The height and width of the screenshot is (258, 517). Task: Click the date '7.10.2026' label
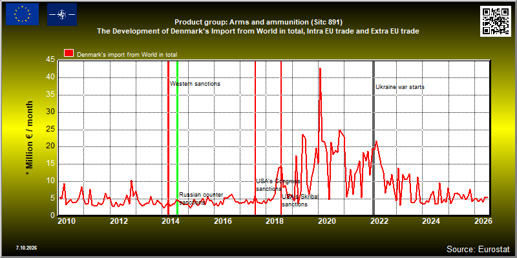click(x=26, y=248)
